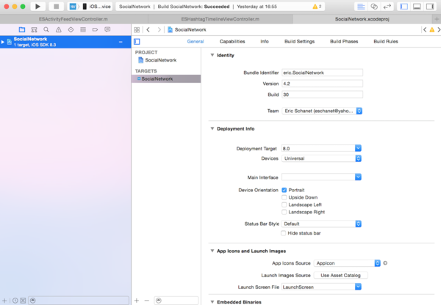Enable Landscape Left orientation

[x=284, y=205]
